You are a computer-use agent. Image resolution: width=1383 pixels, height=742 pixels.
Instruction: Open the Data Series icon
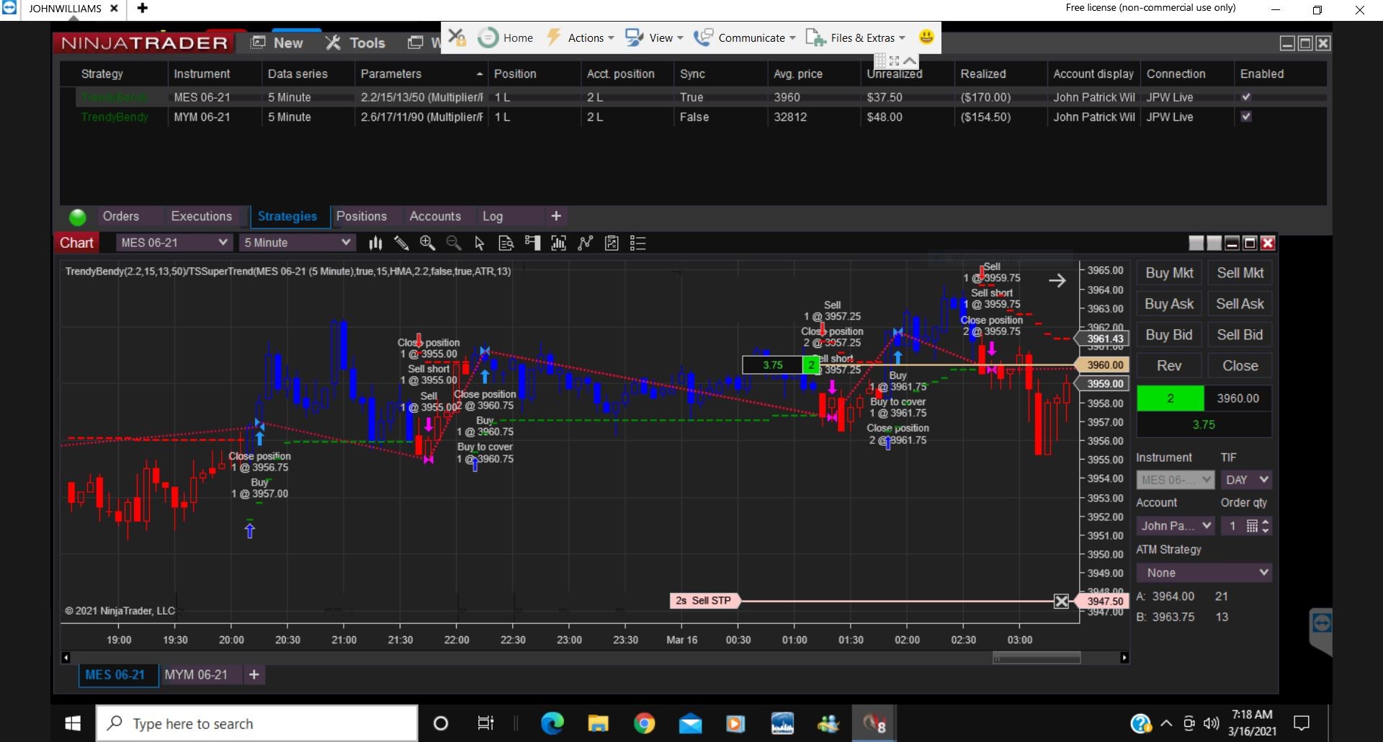click(x=558, y=243)
